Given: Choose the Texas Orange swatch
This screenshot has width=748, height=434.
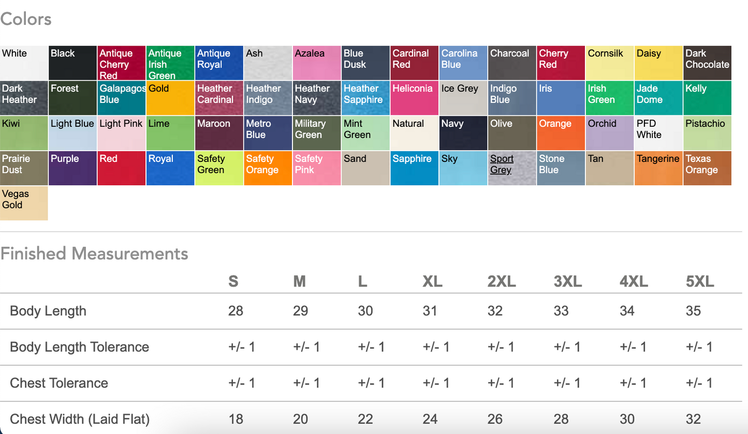Looking at the screenshot, I should pos(707,168).
